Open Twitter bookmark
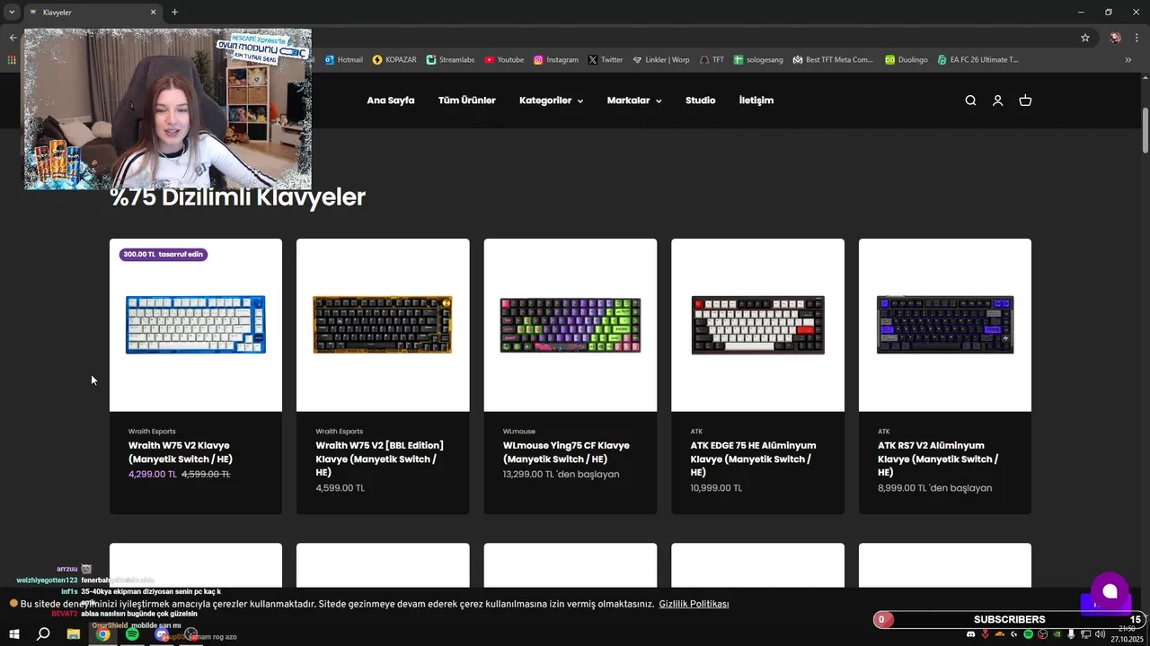The image size is (1150, 646). tap(606, 60)
